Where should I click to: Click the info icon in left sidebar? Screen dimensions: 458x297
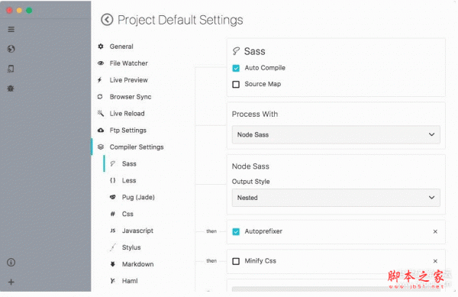(x=11, y=262)
